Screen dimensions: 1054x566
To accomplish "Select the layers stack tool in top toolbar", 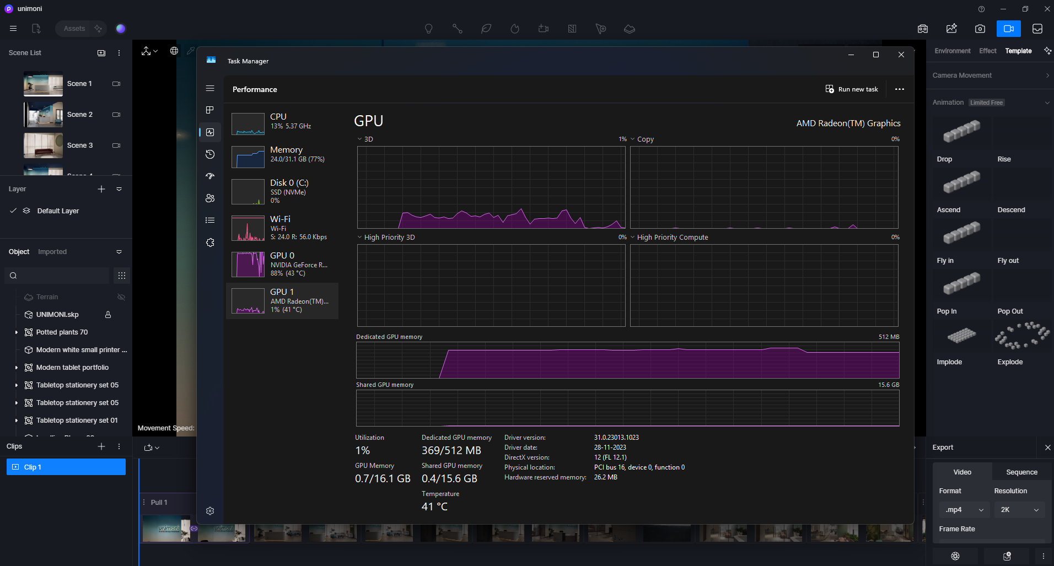I will (629, 29).
